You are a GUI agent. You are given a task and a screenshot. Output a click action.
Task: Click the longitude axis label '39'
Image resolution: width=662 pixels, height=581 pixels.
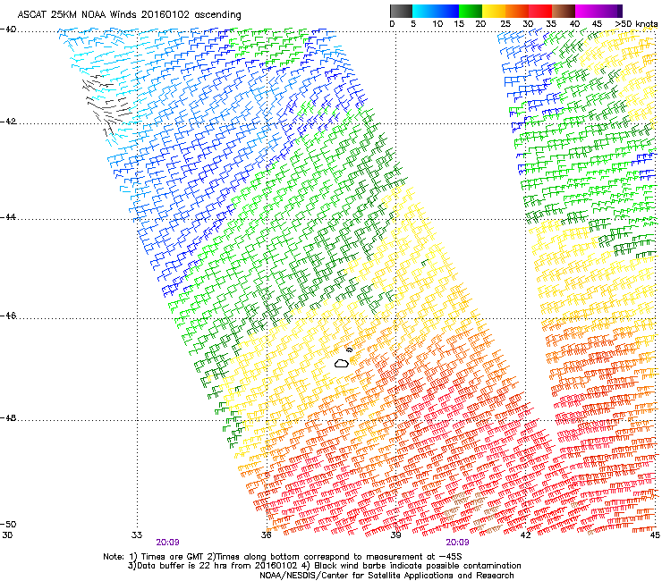coord(395,535)
